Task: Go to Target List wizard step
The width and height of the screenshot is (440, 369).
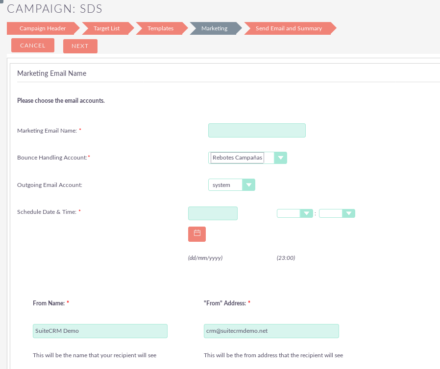Action: click(107, 28)
